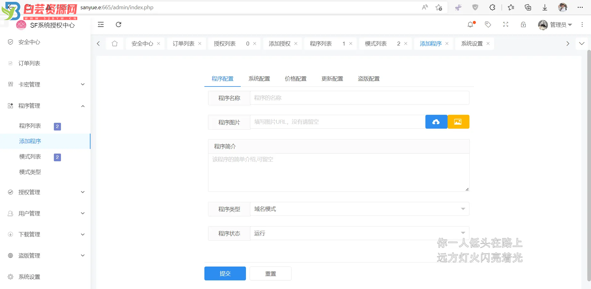Click the page vertical scrollbar
This screenshot has height=289, width=591.
589,165
